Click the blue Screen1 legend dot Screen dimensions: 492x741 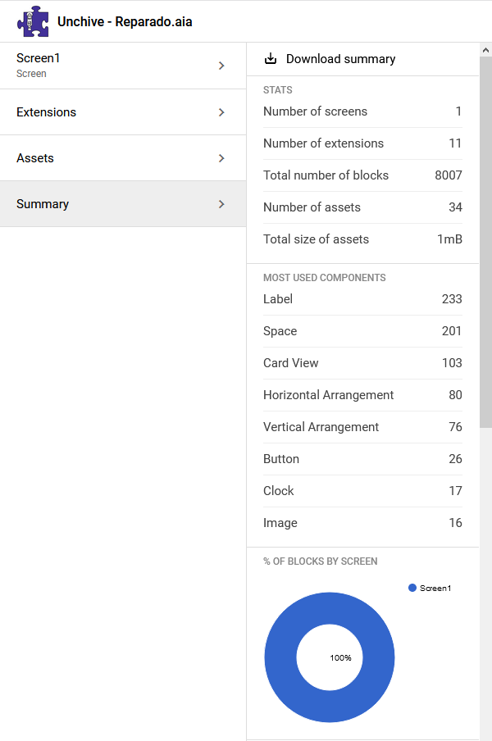tap(412, 588)
